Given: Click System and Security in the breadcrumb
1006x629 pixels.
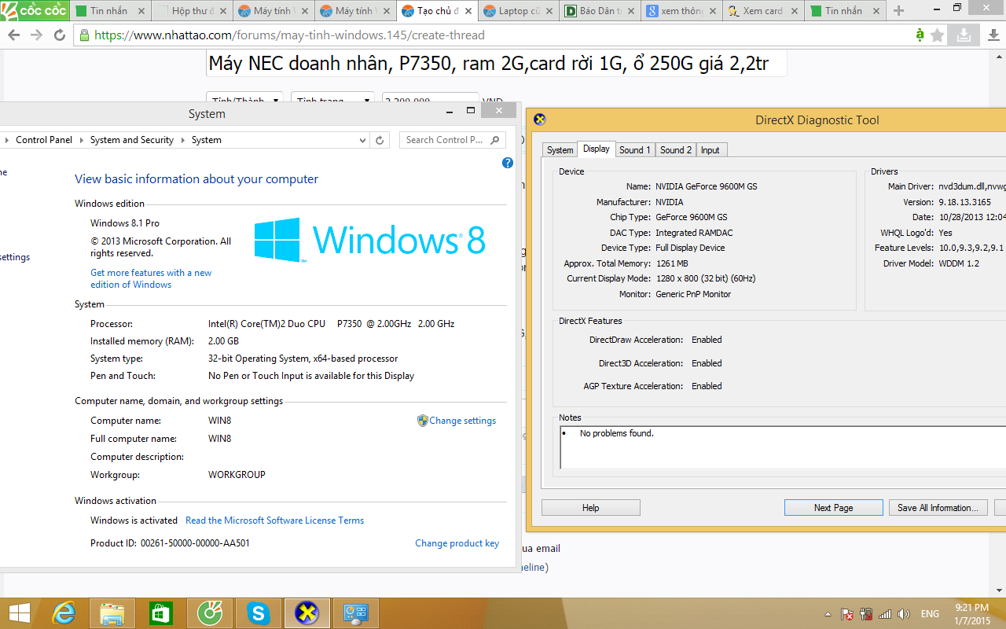Looking at the screenshot, I should [132, 140].
